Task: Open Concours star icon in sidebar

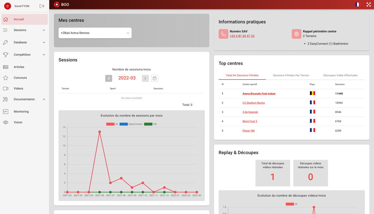Action: pyautogui.click(x=6, y=78)
